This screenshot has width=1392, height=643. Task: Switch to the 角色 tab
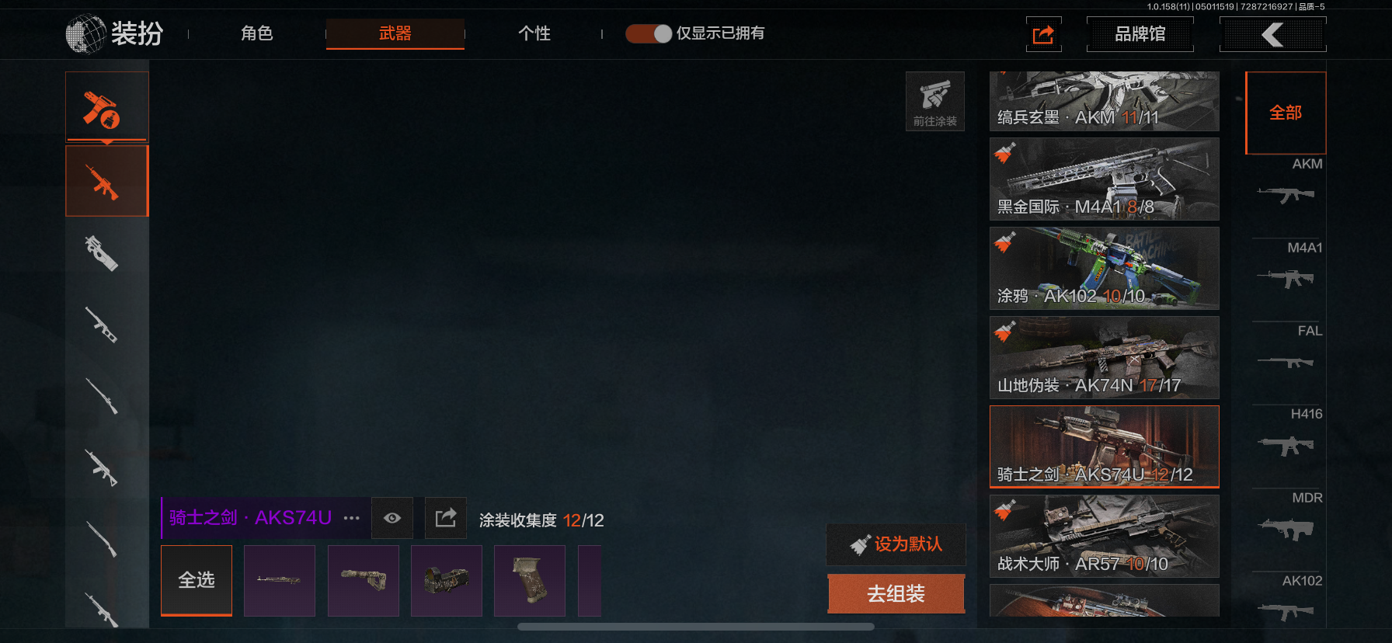pyautogui.click(x=256, y=33)
